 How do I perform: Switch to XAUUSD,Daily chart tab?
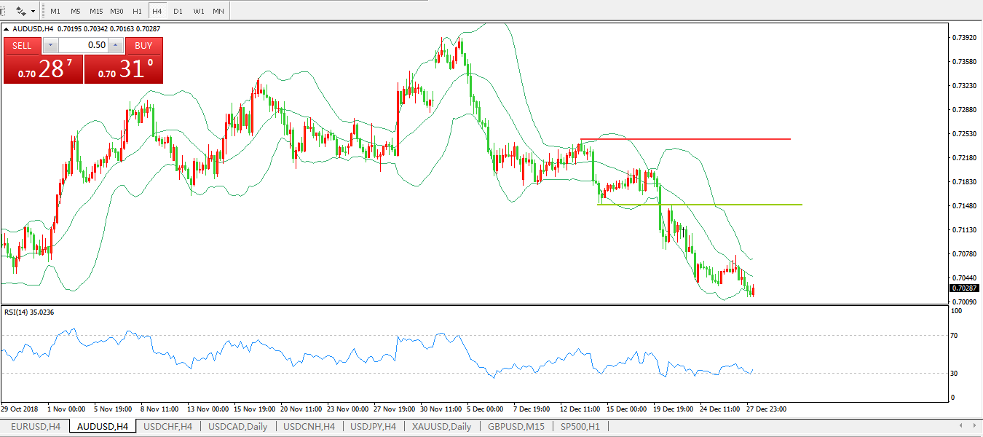tap(441, 426)
